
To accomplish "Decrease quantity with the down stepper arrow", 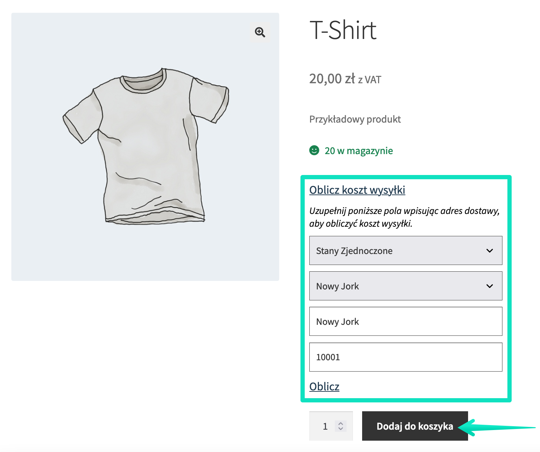I will pyautogui.click(x=341, y=429).
